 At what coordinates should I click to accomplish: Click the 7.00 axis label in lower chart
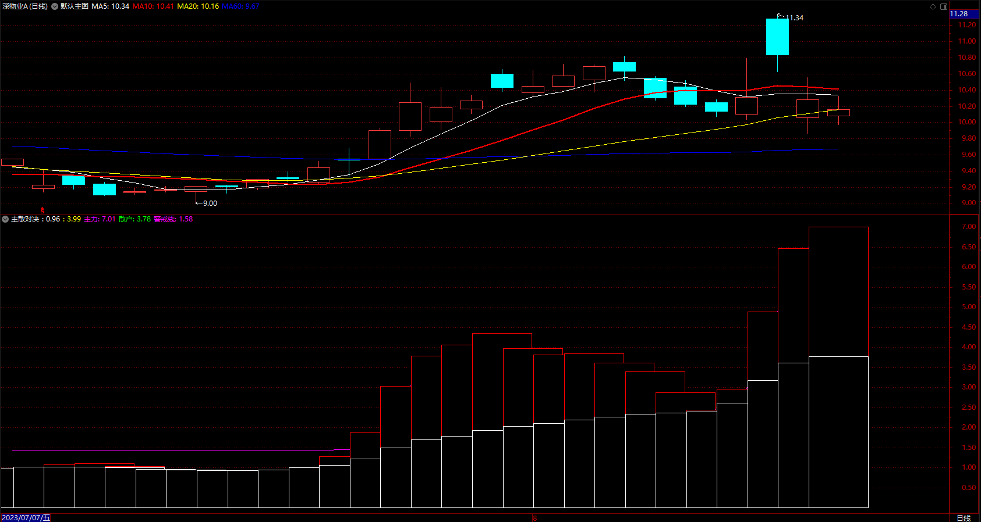(969, 227)
